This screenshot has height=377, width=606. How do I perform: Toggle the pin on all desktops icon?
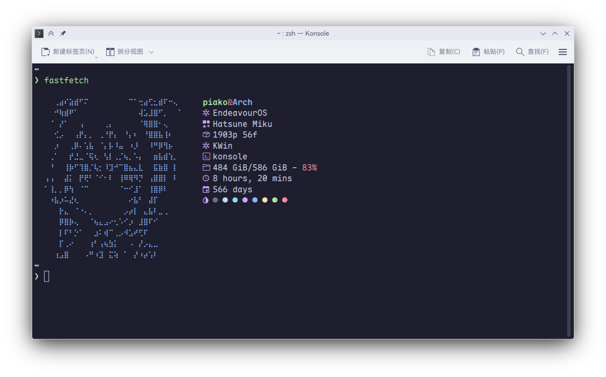click(63, 33)
